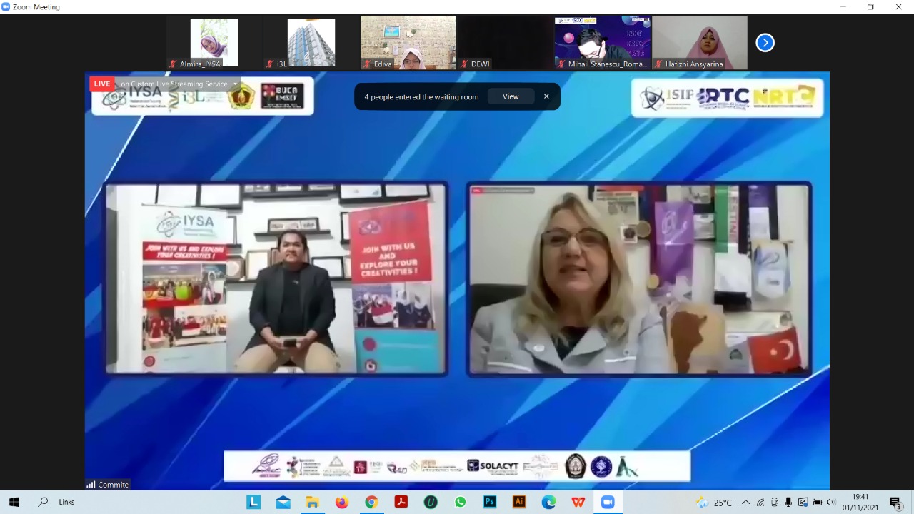Open WPS Office from the taskbar
This screenshot has width=914, height=514.
coord(578,502)
